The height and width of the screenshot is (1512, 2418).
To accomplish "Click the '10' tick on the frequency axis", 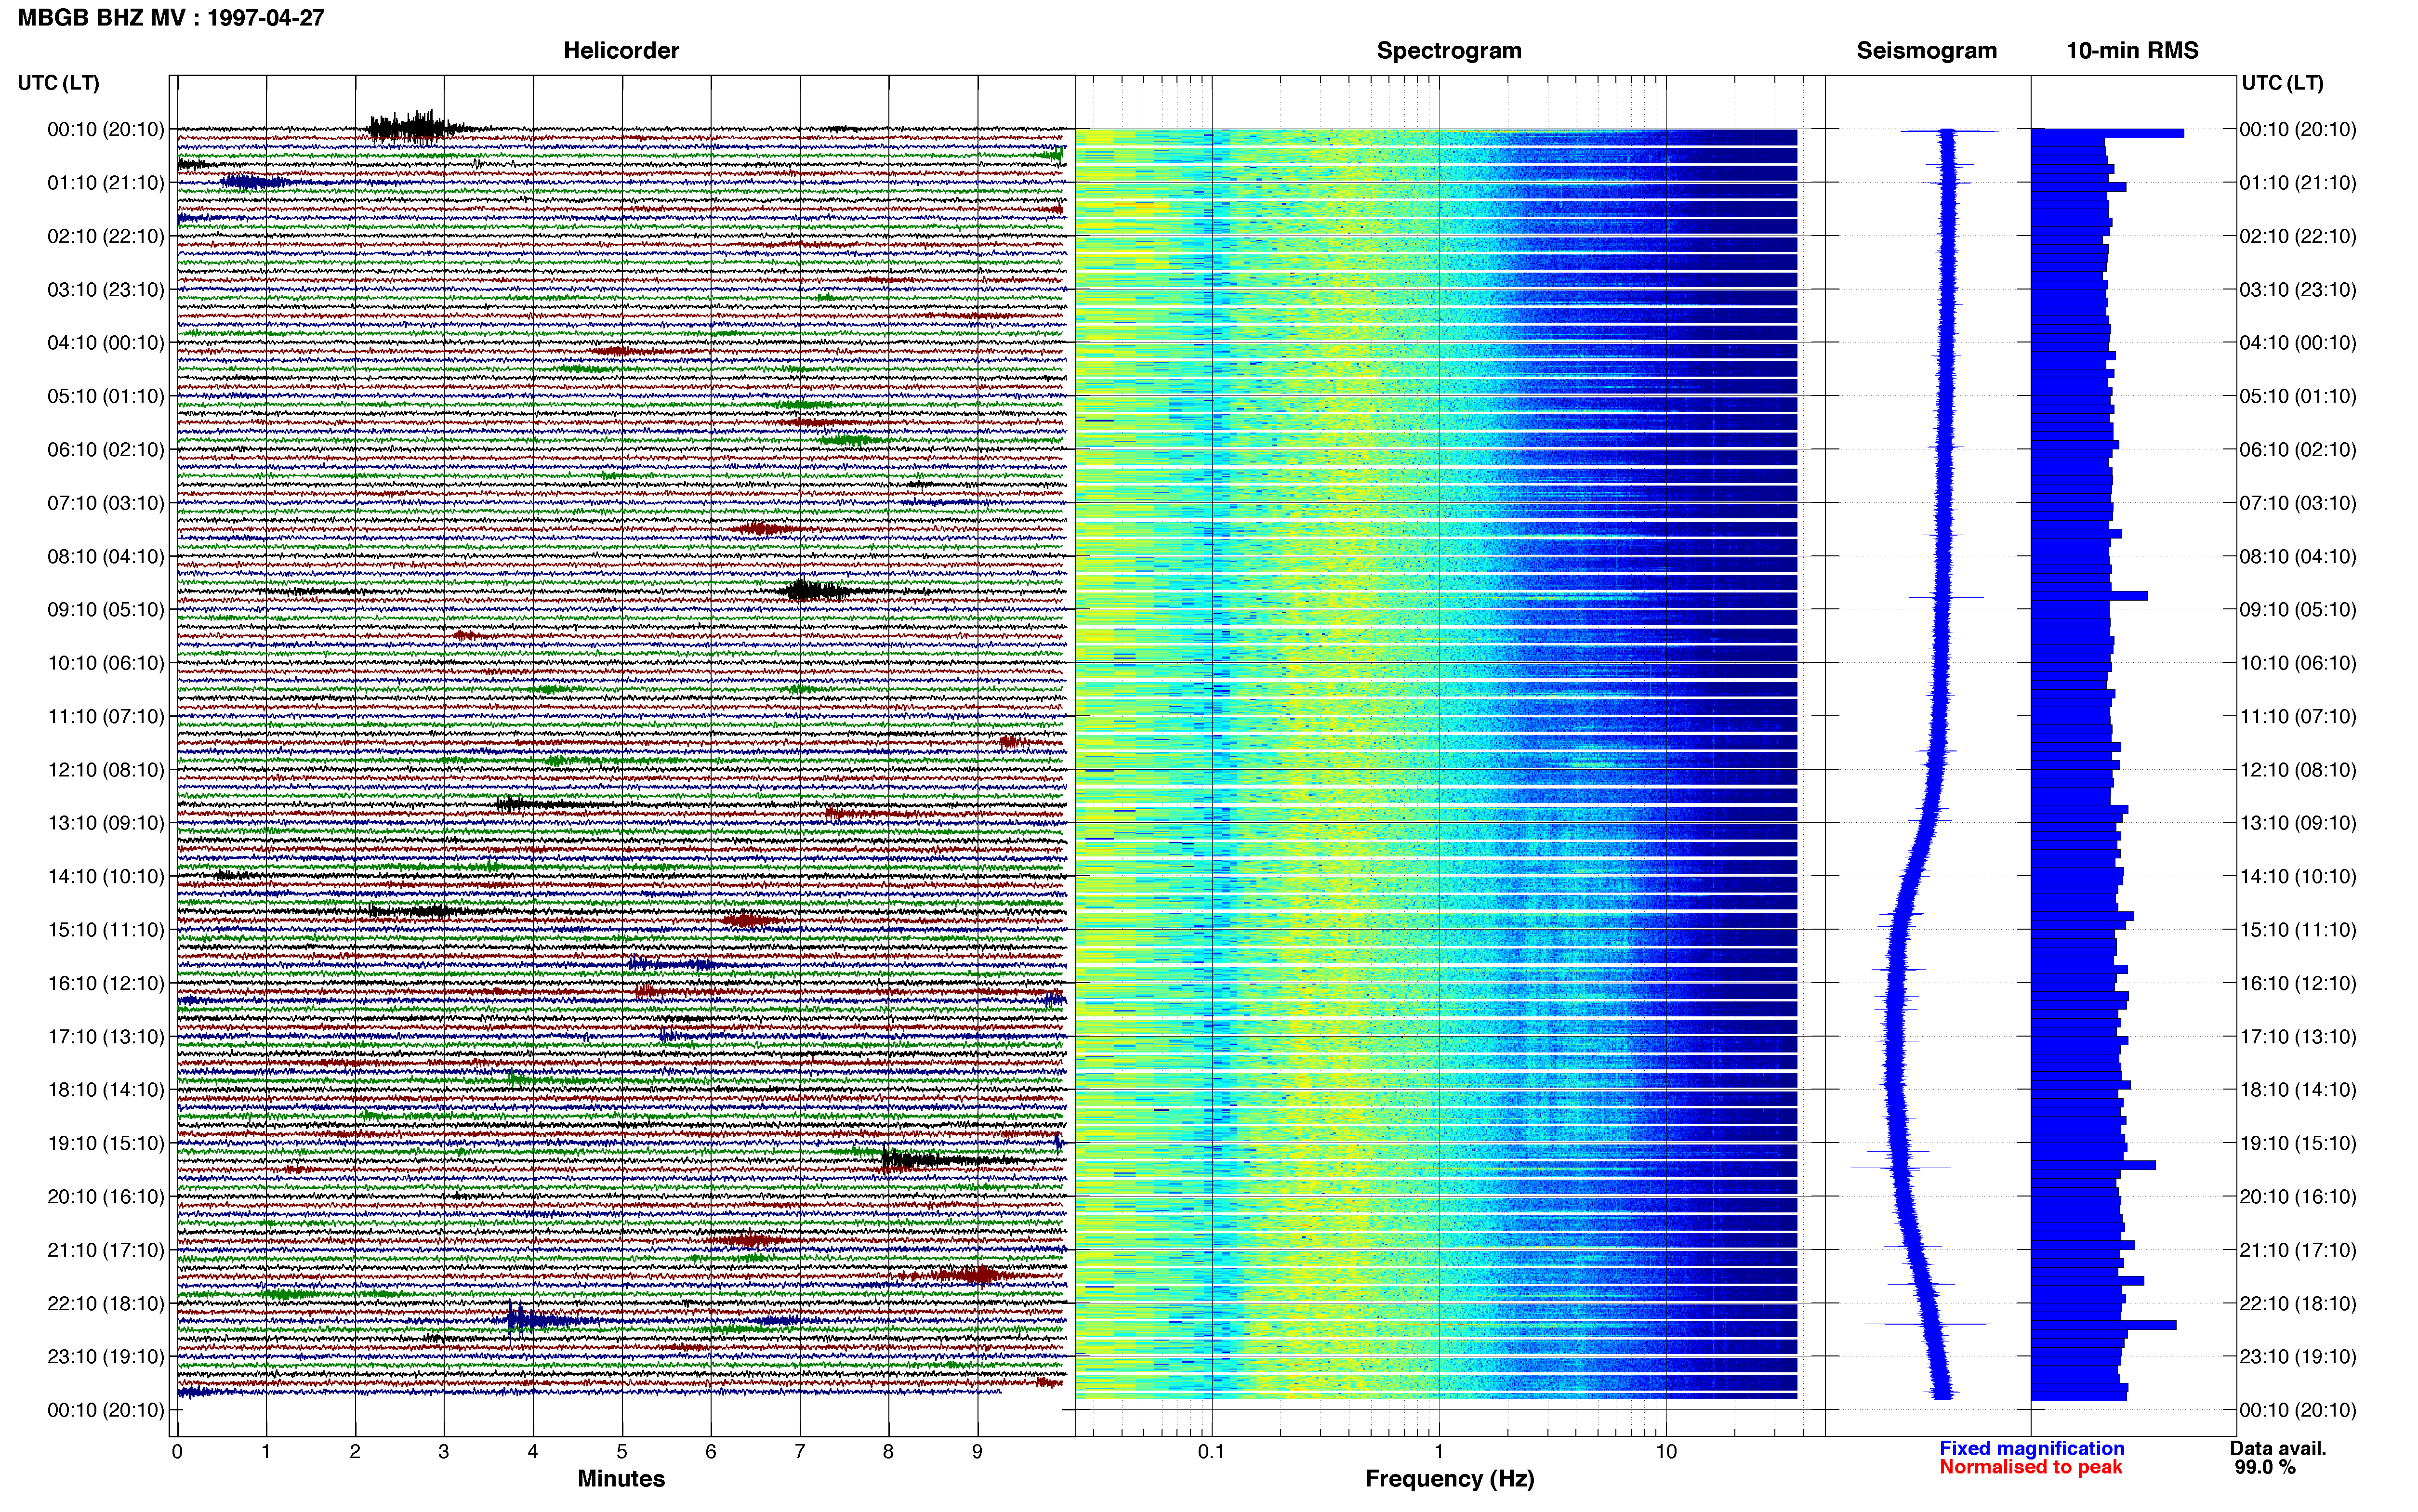I will 1666,1452.
